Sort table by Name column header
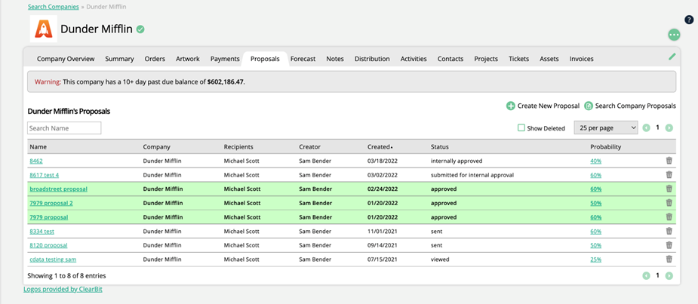 pos(38,147)
